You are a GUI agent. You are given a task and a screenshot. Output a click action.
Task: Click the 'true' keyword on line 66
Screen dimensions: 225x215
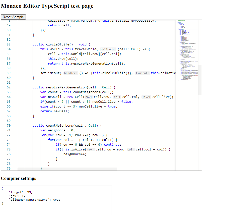click(112, 106)
